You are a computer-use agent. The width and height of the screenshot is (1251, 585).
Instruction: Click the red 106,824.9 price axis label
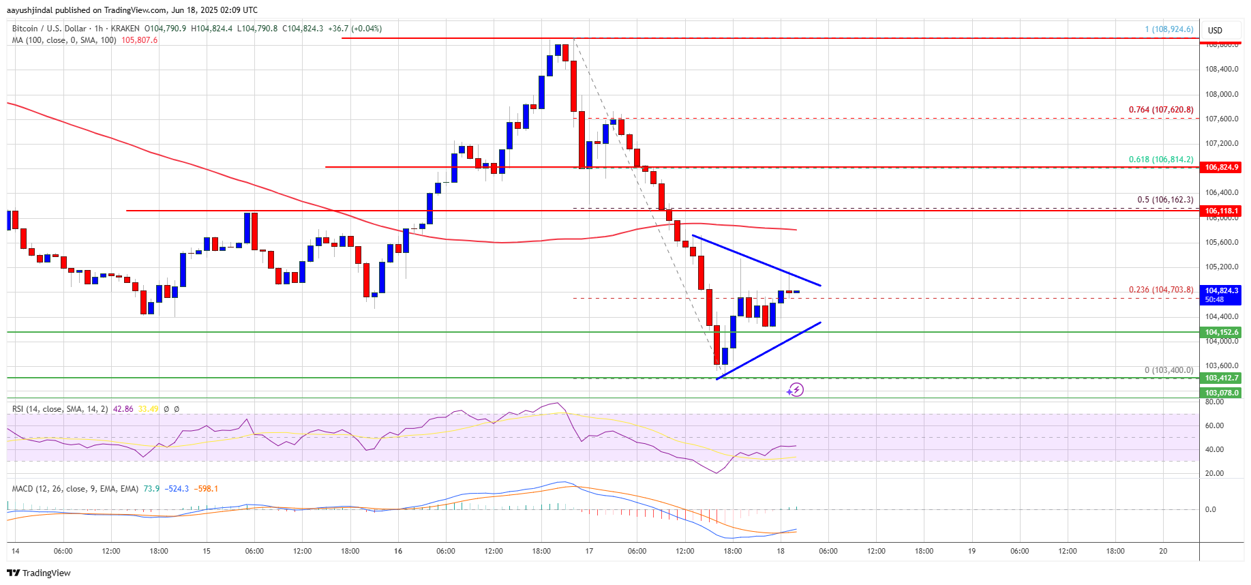(1221, 167)
